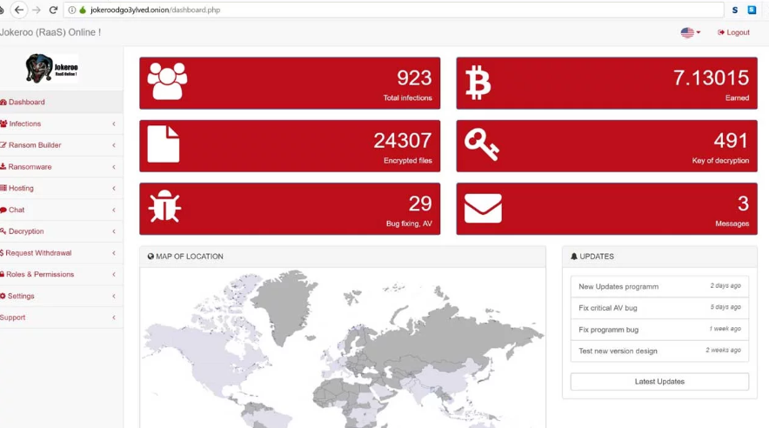Click the Logout link
769x428 pixels.
click(x=733, y=32)
